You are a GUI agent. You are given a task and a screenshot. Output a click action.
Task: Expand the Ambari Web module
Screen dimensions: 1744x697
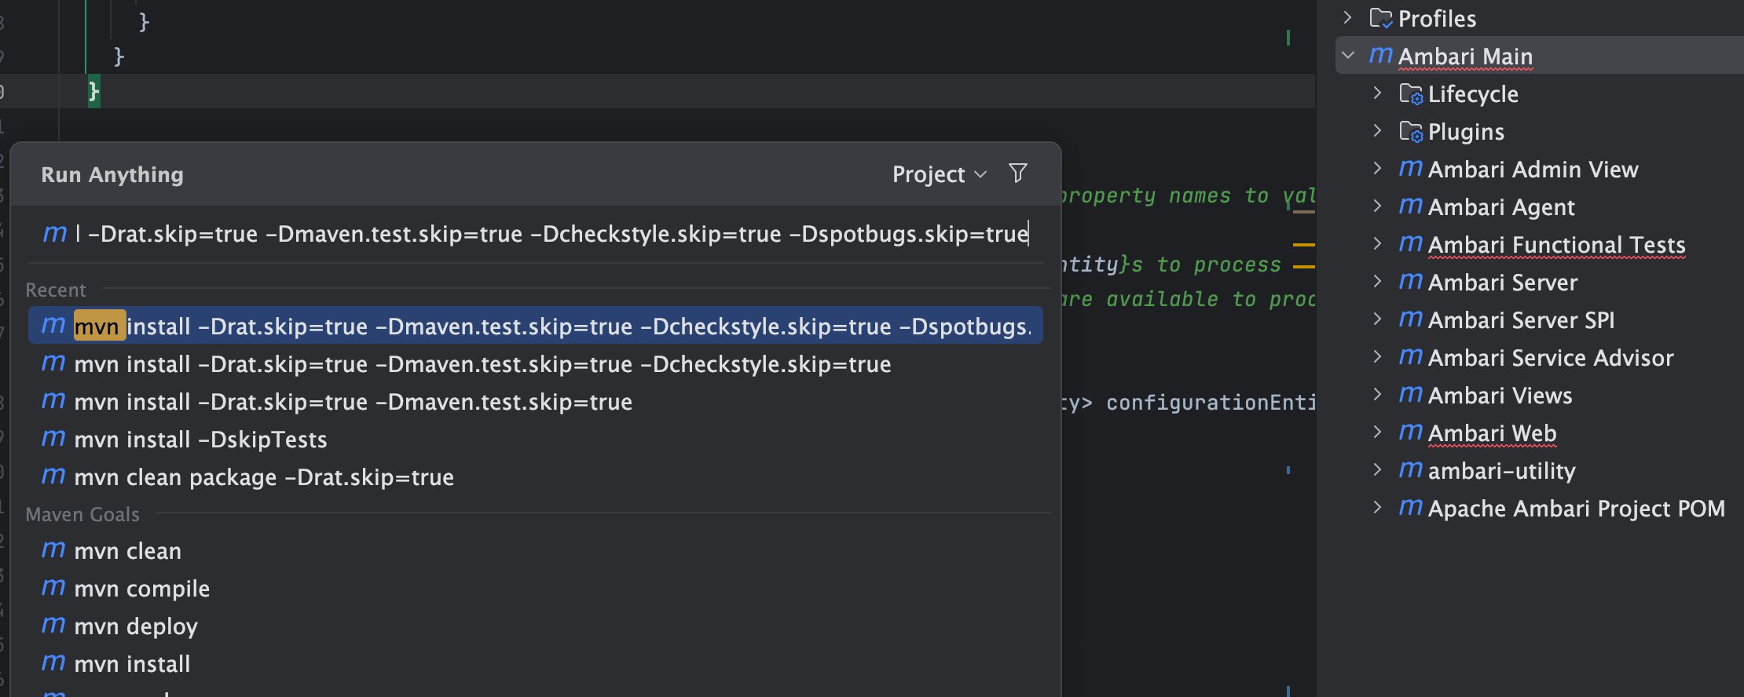click(x=1377, y=432)
